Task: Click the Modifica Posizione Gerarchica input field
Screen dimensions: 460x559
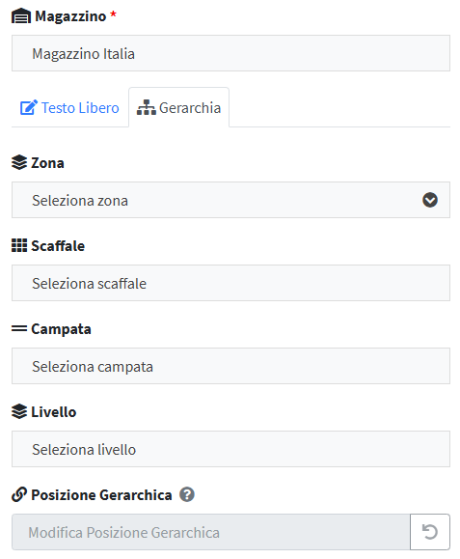Action: pos(211,532)
